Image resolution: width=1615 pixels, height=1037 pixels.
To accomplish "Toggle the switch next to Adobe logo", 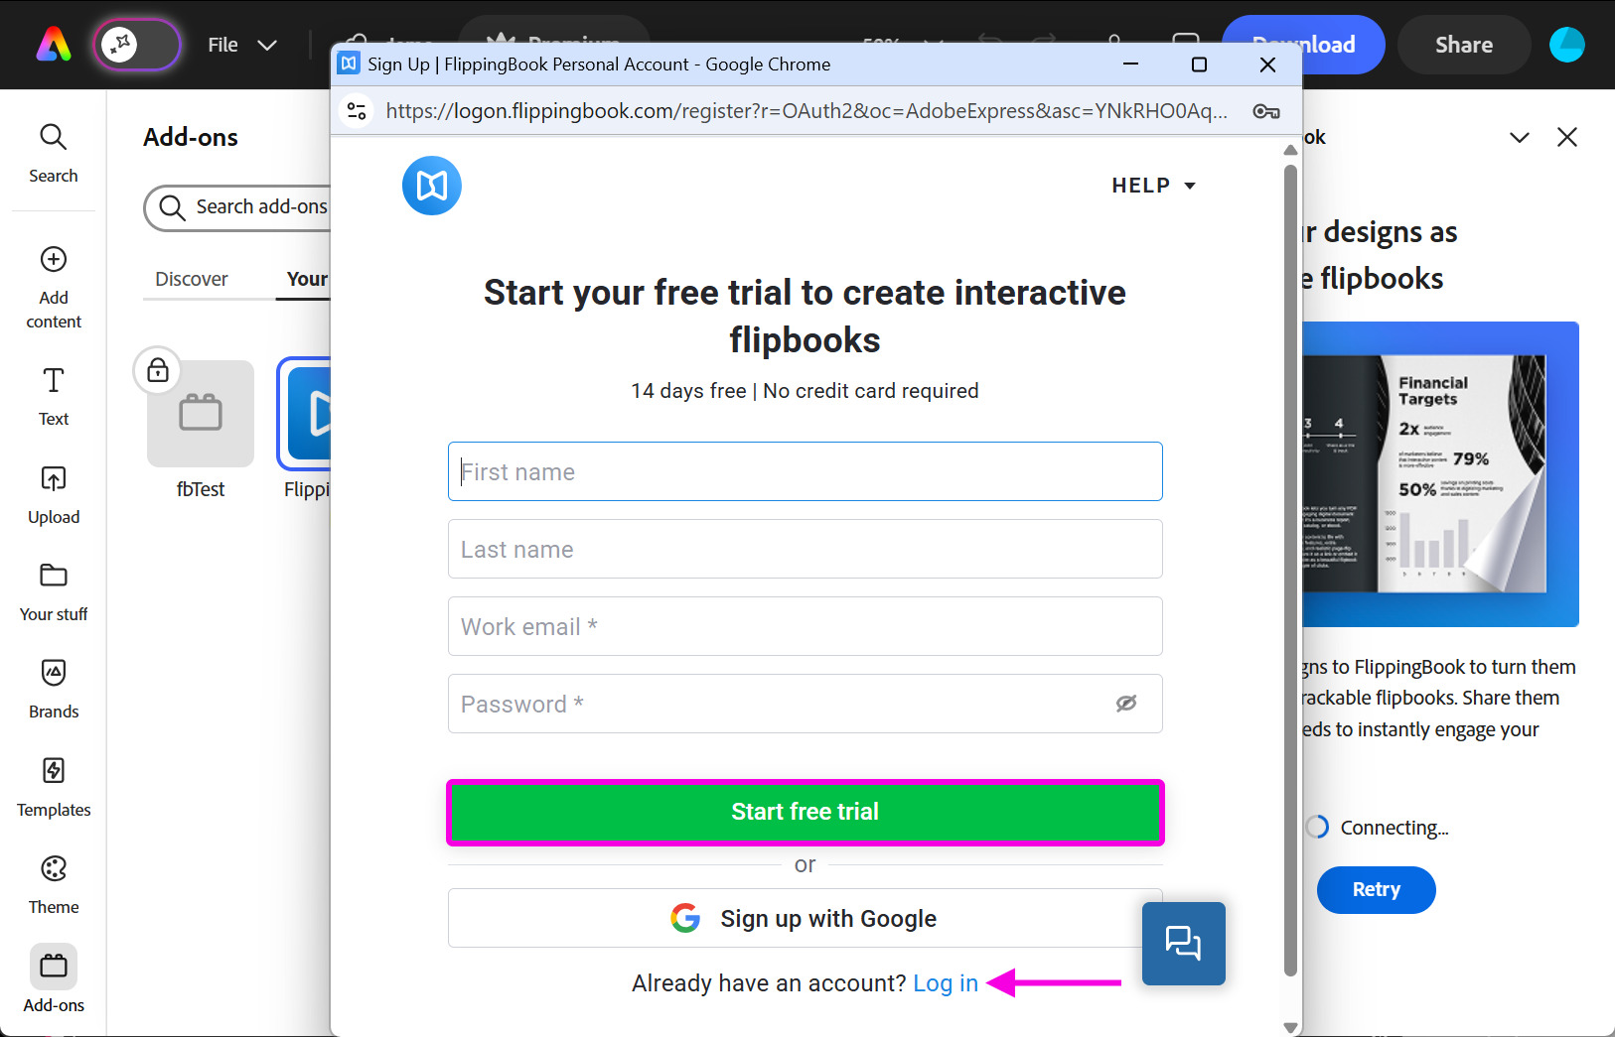I will tap(137, 45).
